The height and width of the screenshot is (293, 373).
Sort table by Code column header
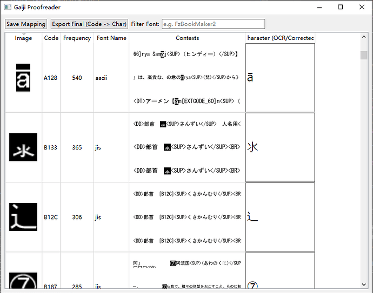51,38
